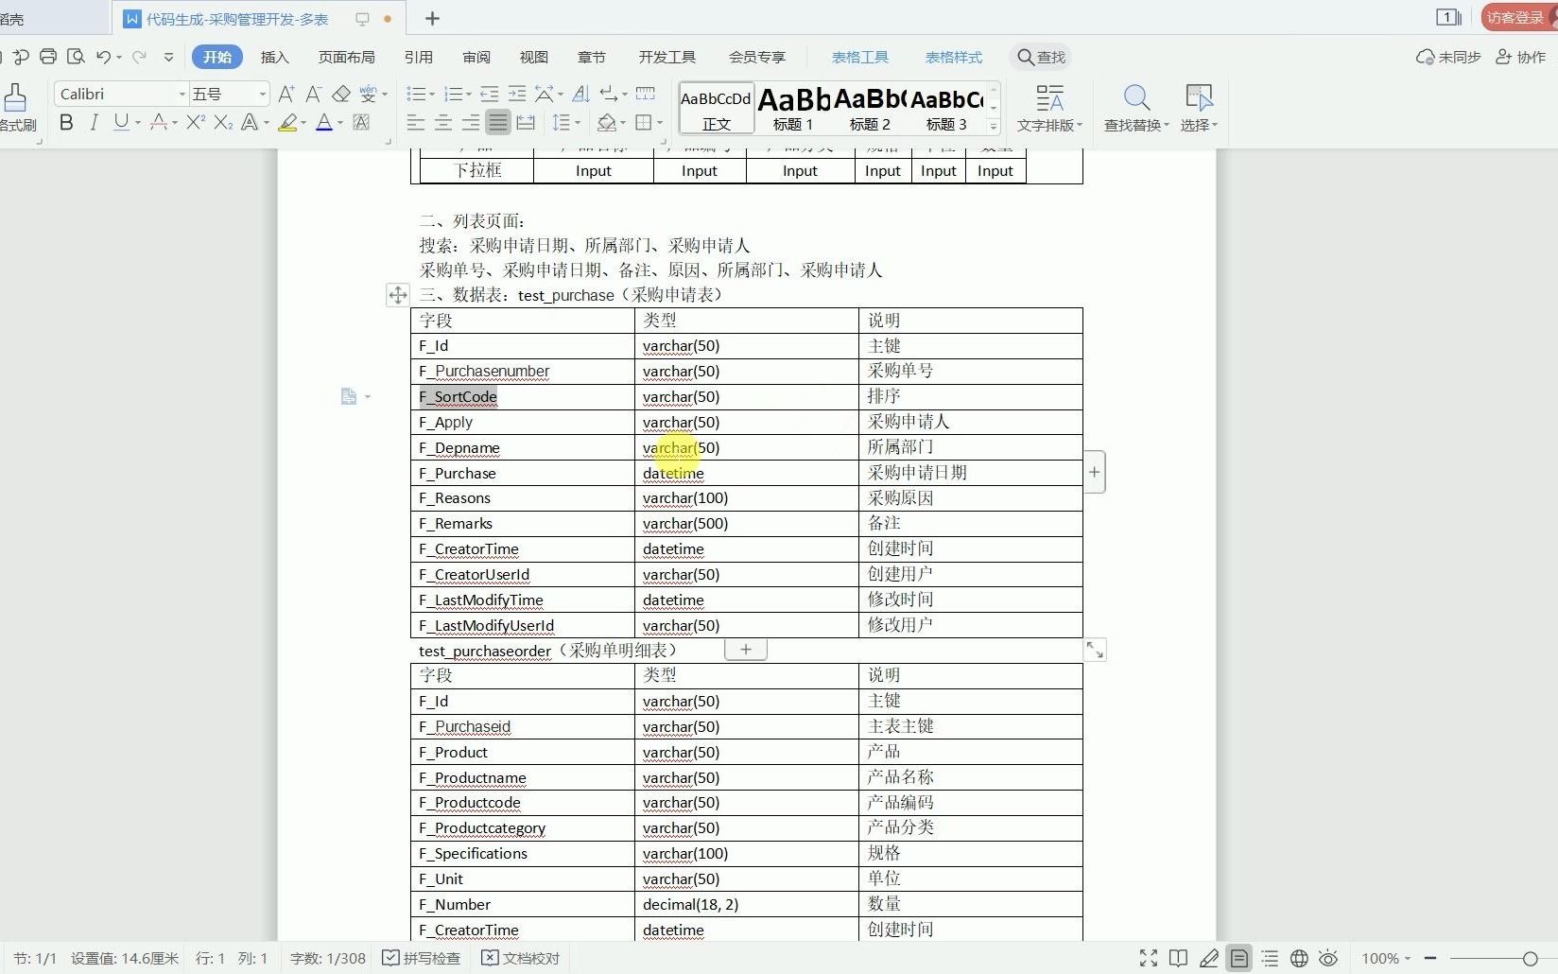Increase paragraph indent

pyautogui.click(x=516, y=94)
